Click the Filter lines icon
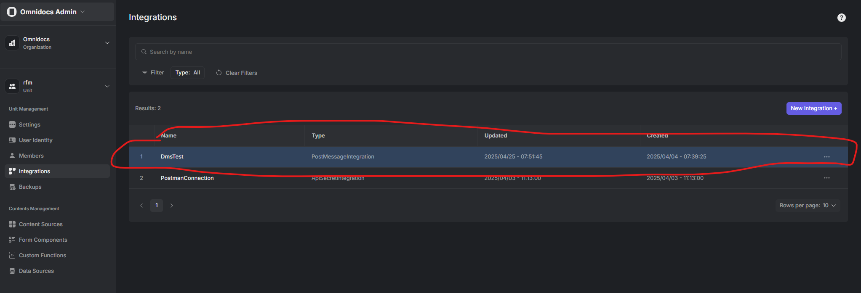Image resolution: width=861 pixels, height=293 pixels. pyautogui.click(x=144, y=73)
